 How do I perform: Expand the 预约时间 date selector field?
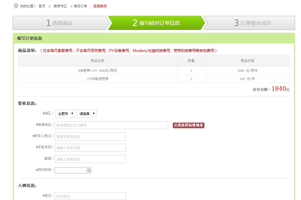coord(71,170)
